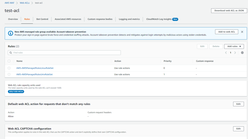248x139 pixels.
Task: Click Download web ACL as JSON
Action: point(229,10)
